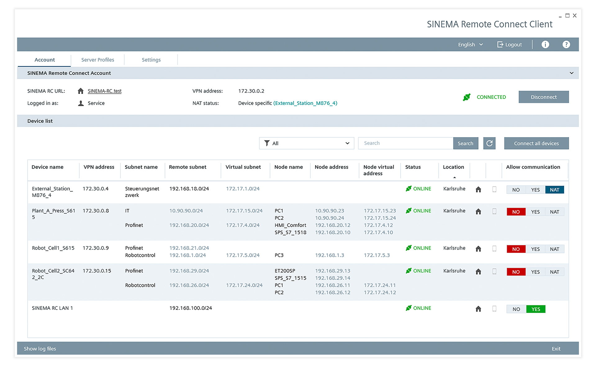The width and height of the screenshot is (596, 366).
Task: Switch to the Server Profiles tab
Action: click(97, 60)
